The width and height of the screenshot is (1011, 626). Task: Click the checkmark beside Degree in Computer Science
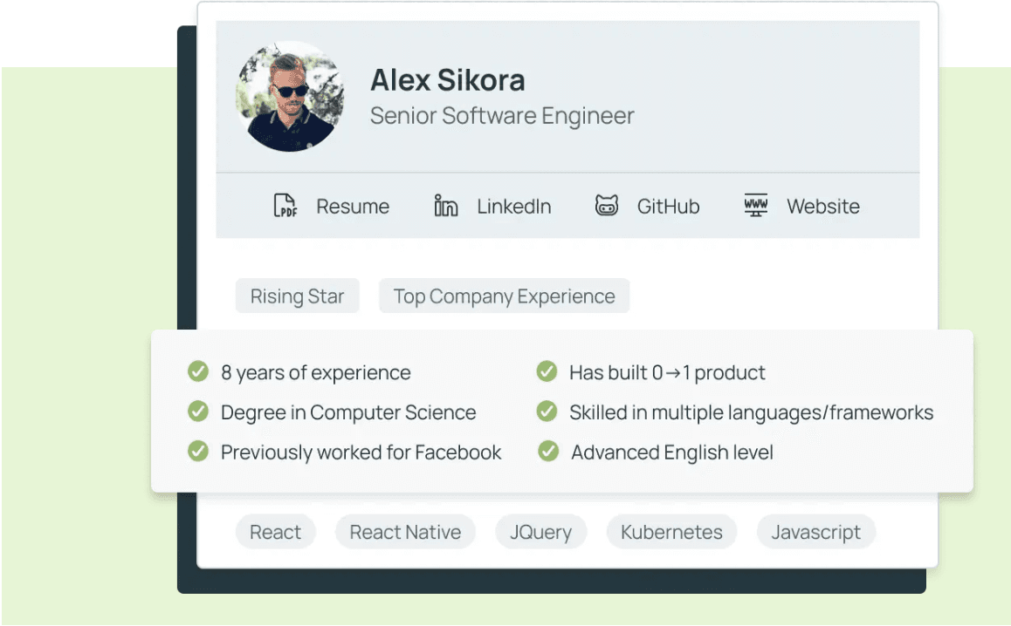[197, 412]
